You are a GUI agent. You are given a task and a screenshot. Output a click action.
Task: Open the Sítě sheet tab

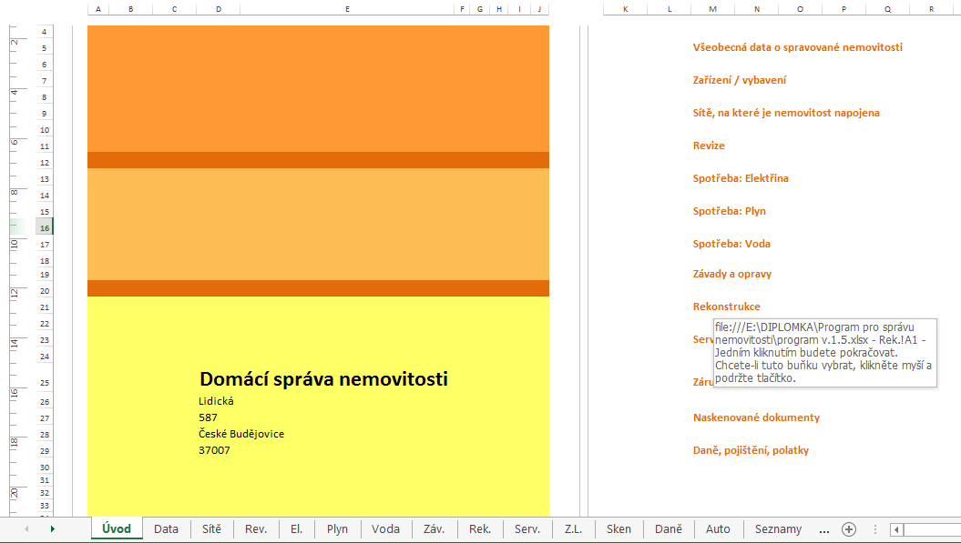[x=211, y=529]
